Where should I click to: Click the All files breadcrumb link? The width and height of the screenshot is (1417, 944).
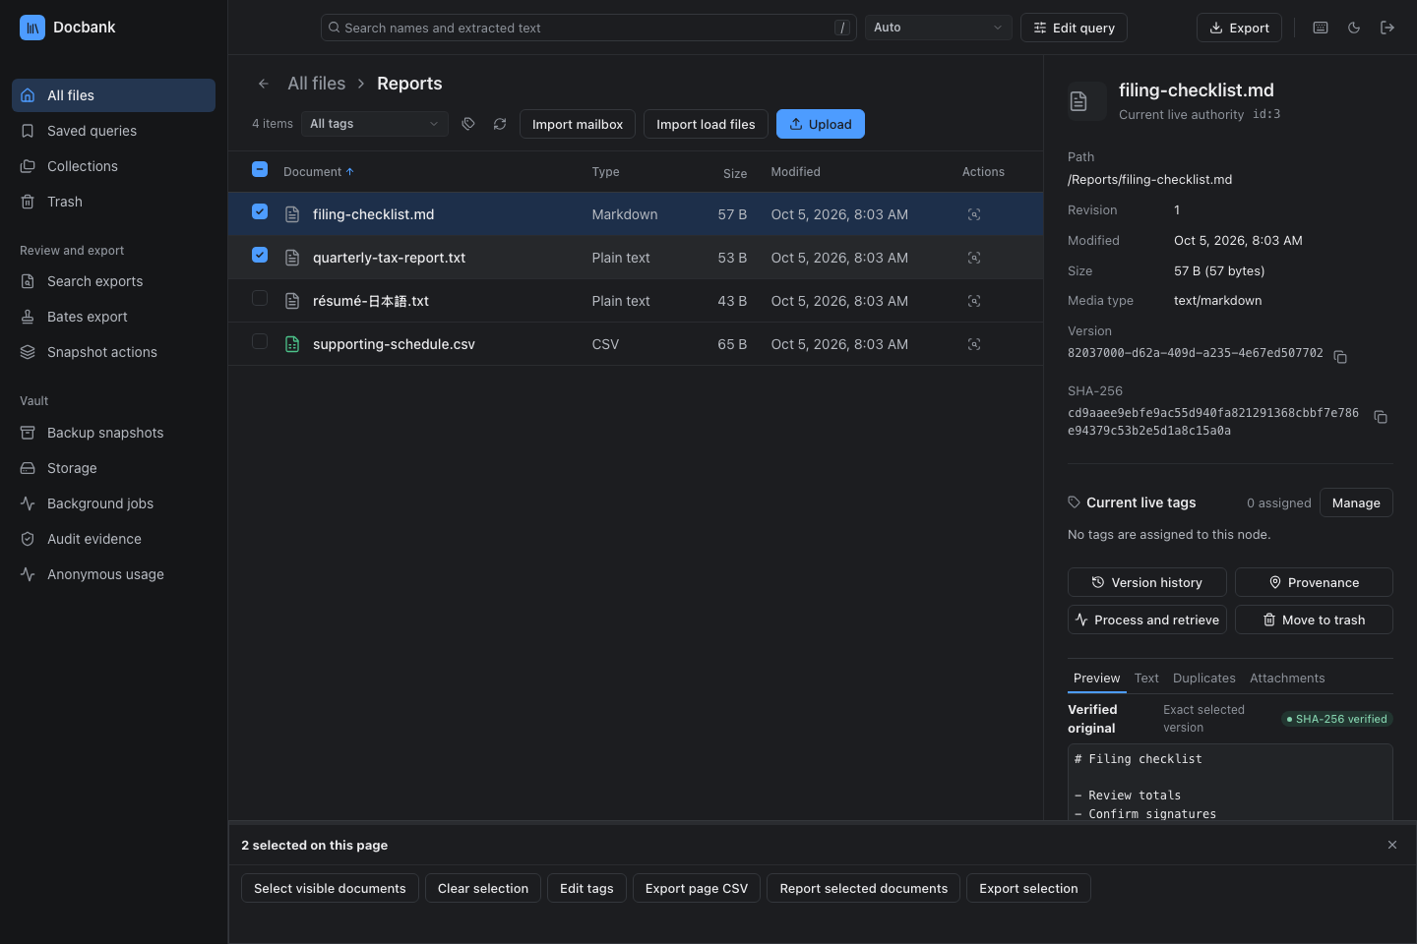316,84
